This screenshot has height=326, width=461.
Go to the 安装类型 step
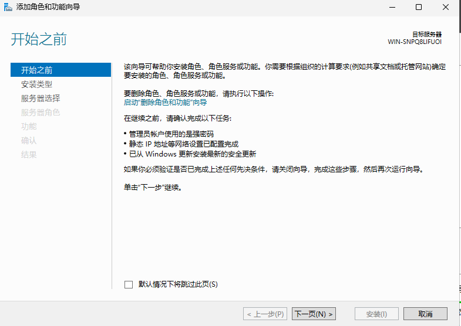pyautogui.click(x=36, y=84)
